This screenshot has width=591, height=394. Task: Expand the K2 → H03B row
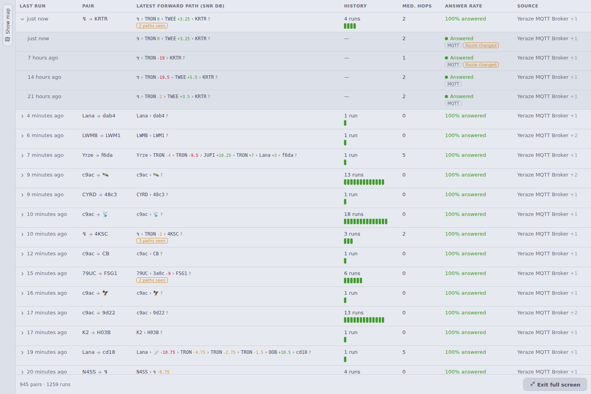click(22, 333)
